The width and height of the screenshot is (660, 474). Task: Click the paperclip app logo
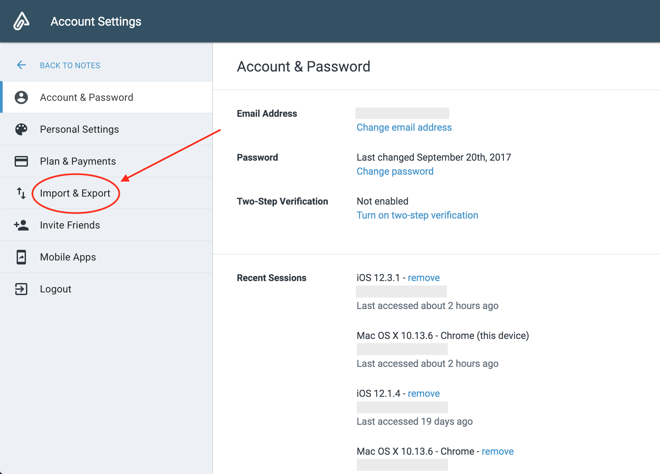pos(21,21)
